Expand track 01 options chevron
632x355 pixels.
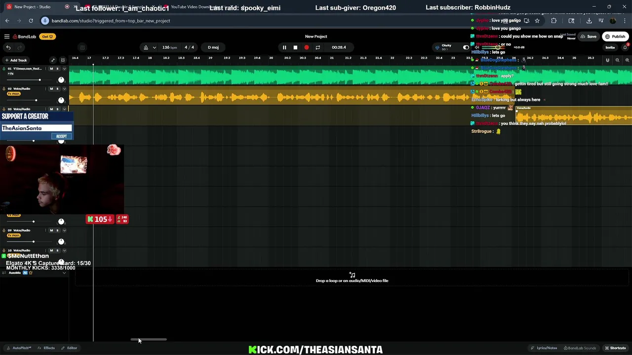click(64, 69)
